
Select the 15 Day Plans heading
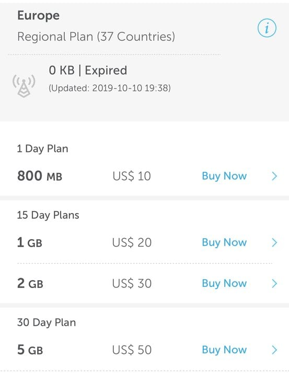click(x=48, y=215)
